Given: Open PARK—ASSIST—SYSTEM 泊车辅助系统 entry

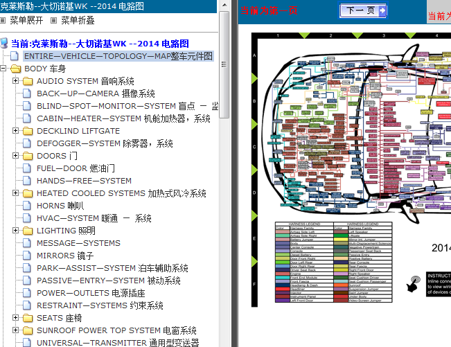Looking at the screenshot, I should [x=112, y=268].
